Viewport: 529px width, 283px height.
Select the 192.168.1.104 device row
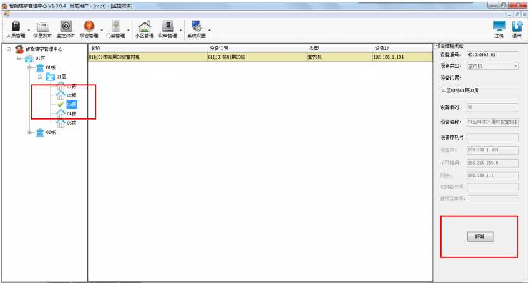259,57
